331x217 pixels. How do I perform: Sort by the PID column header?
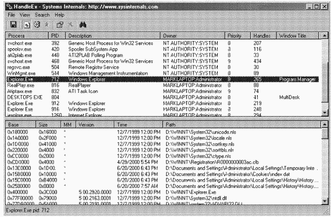point(57,35)
